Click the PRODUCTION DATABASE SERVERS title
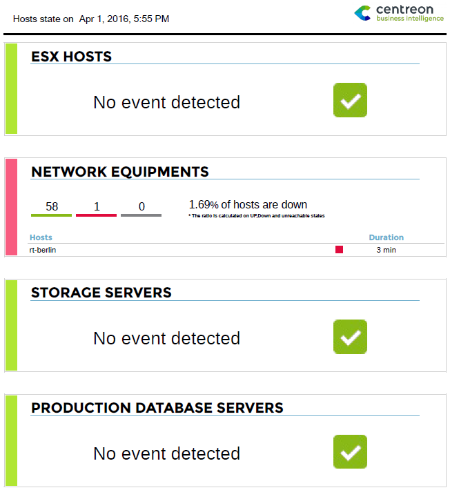Screen dimensions: 450x490 point(157,408)
